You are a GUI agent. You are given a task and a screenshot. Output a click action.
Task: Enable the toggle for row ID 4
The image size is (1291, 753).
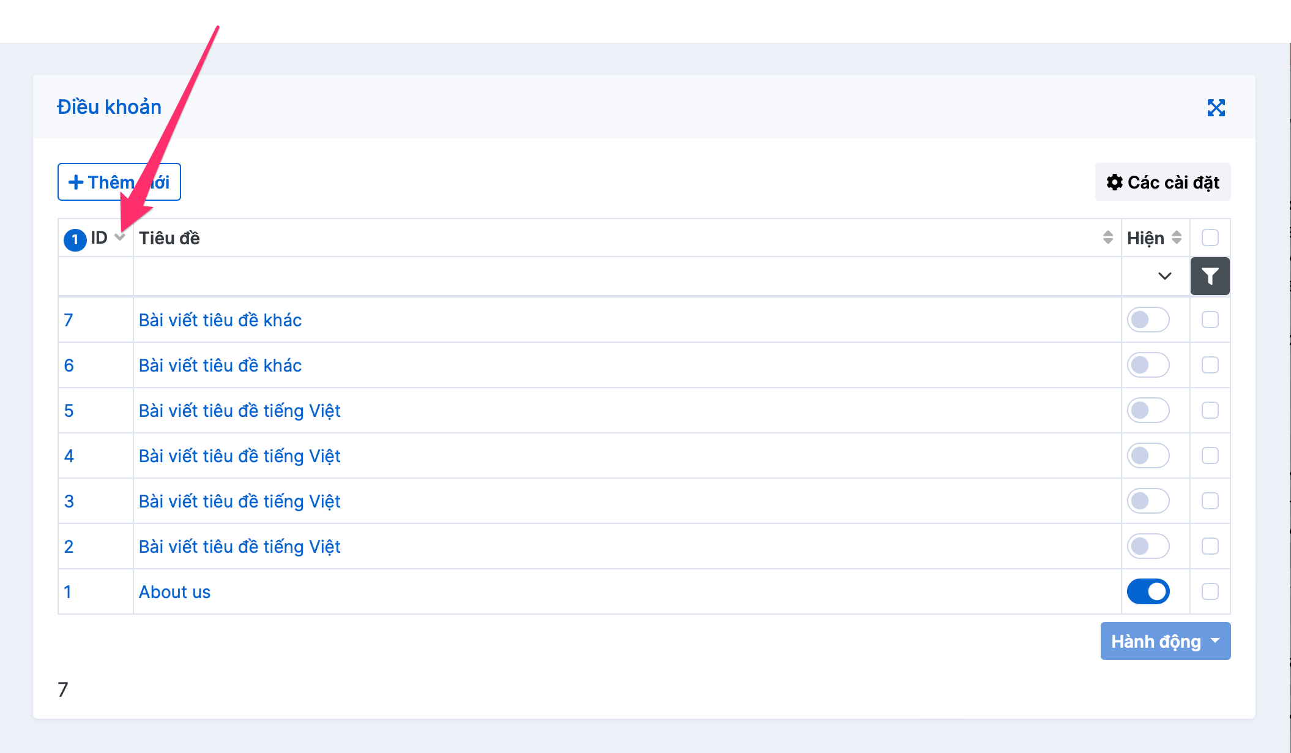pyautogui.click(x=1148, y=455)
